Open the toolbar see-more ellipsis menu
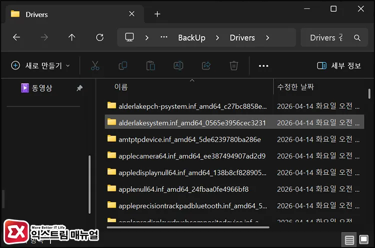Image resolution: width=375 pixels, height=248 pixels. (x=263, y=66)
